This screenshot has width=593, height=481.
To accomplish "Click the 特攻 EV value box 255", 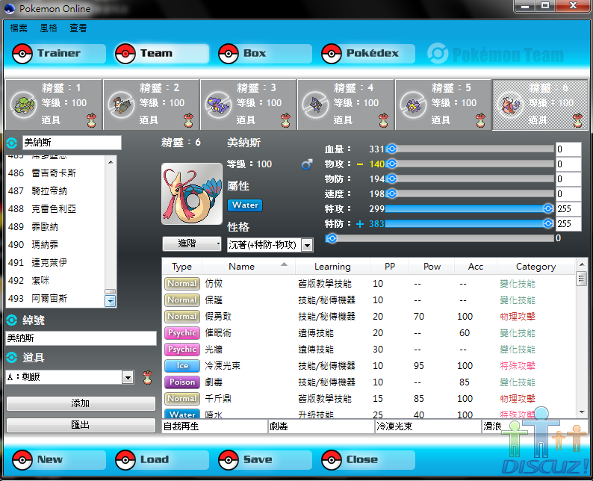I will [x=568, y=208].
